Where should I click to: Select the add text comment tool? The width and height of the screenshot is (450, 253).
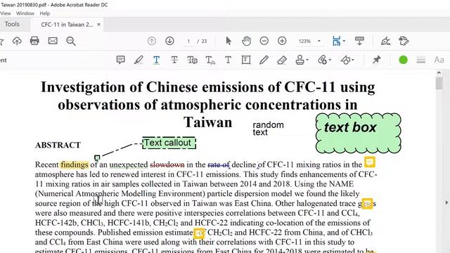pyautogui.click(x=228, y=60)
